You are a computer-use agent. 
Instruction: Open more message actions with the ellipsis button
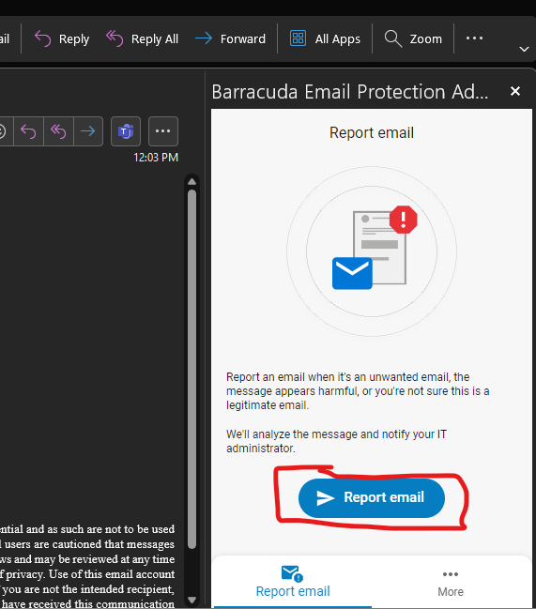163,131
